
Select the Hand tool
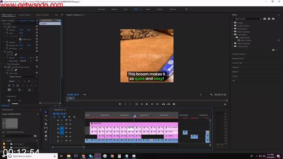pos(46,136)
